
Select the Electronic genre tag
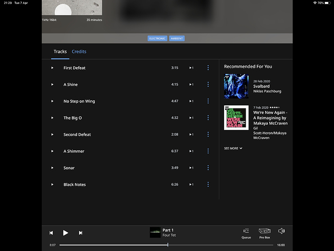(x=157, y=38)
